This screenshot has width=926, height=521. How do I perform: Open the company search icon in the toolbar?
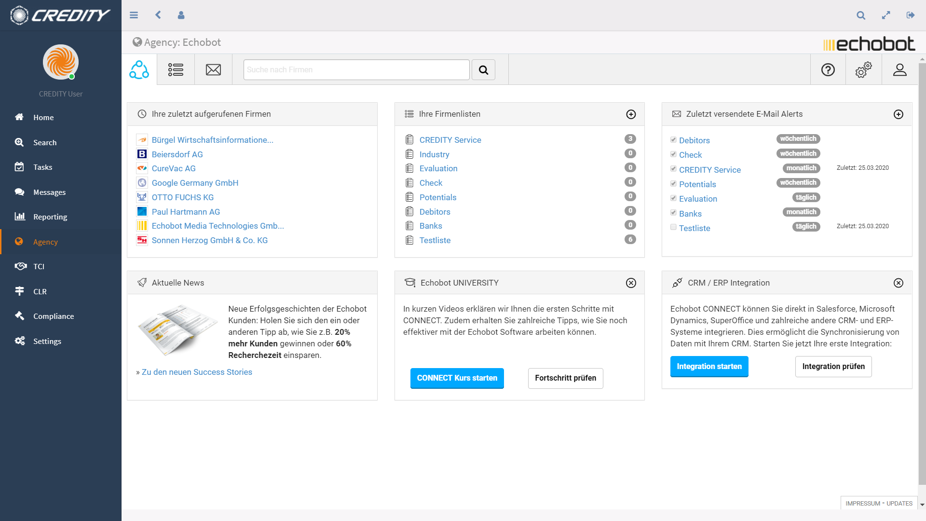coord(483,69)
